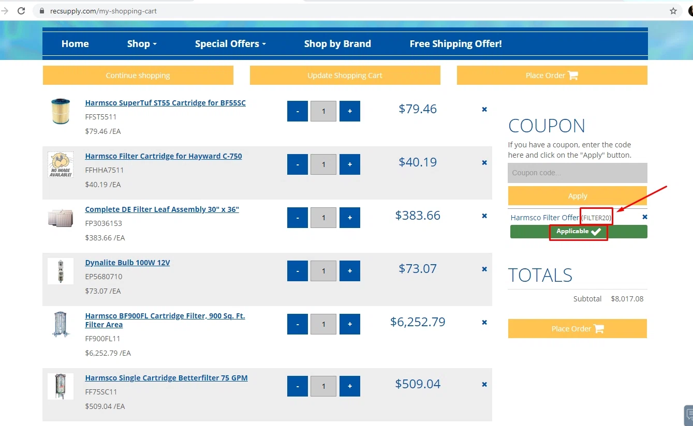This screenshot has width=693, height=426.
Task: Increase quantity of Harmsco SuperTuf ST55 Cartridge
Action: [350, 111]
